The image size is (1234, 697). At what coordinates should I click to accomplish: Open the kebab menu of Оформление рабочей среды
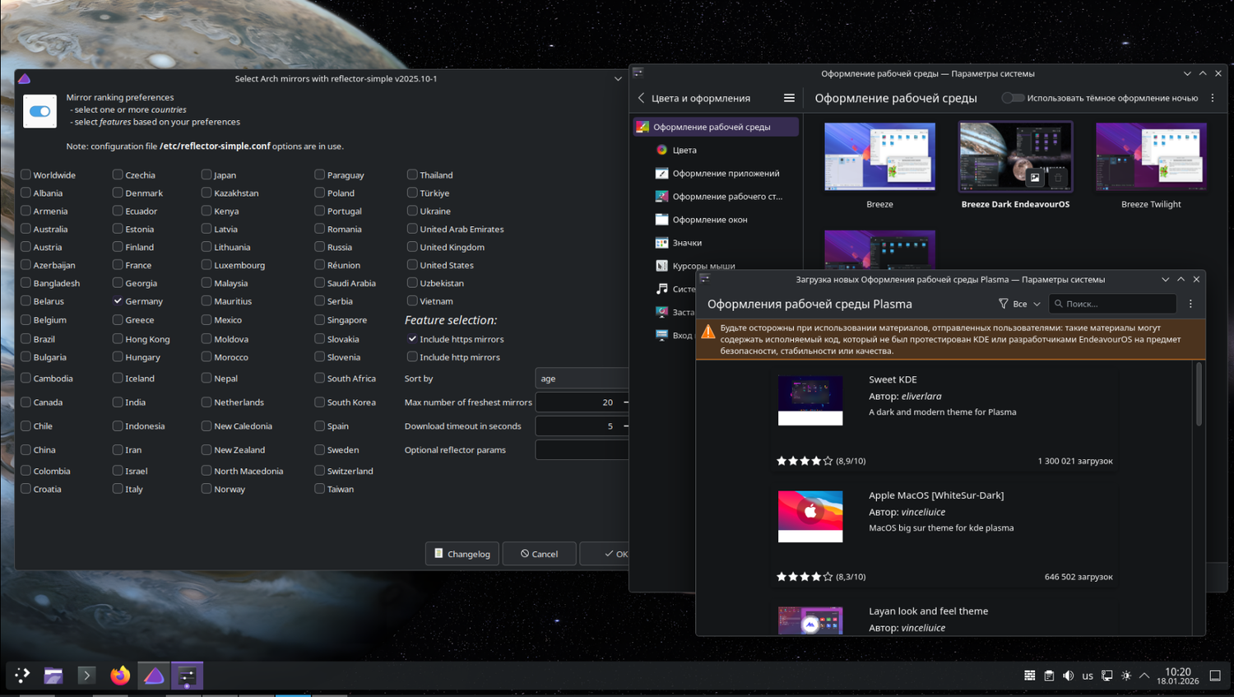pos(1213,98)
